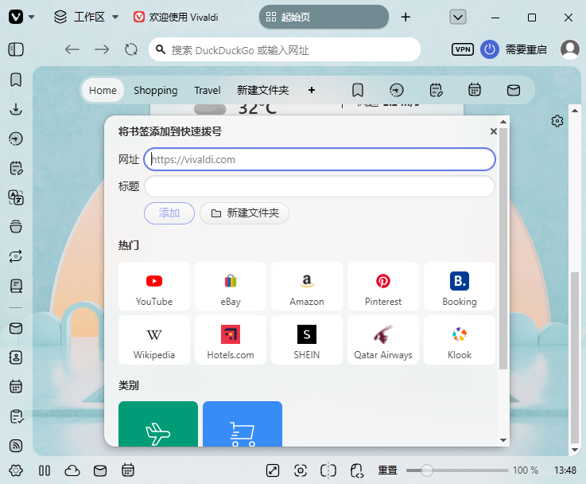
Task: Open the Sessions panel in the sidebar
Action: pyautogui.click(x=16, y=256)
